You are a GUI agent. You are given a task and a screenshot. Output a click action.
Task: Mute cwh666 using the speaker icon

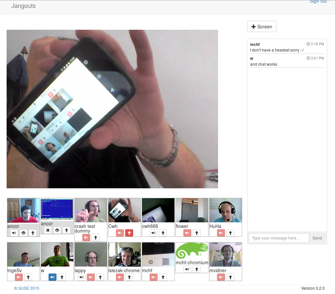pyautogui.click(x=154, y=233)
